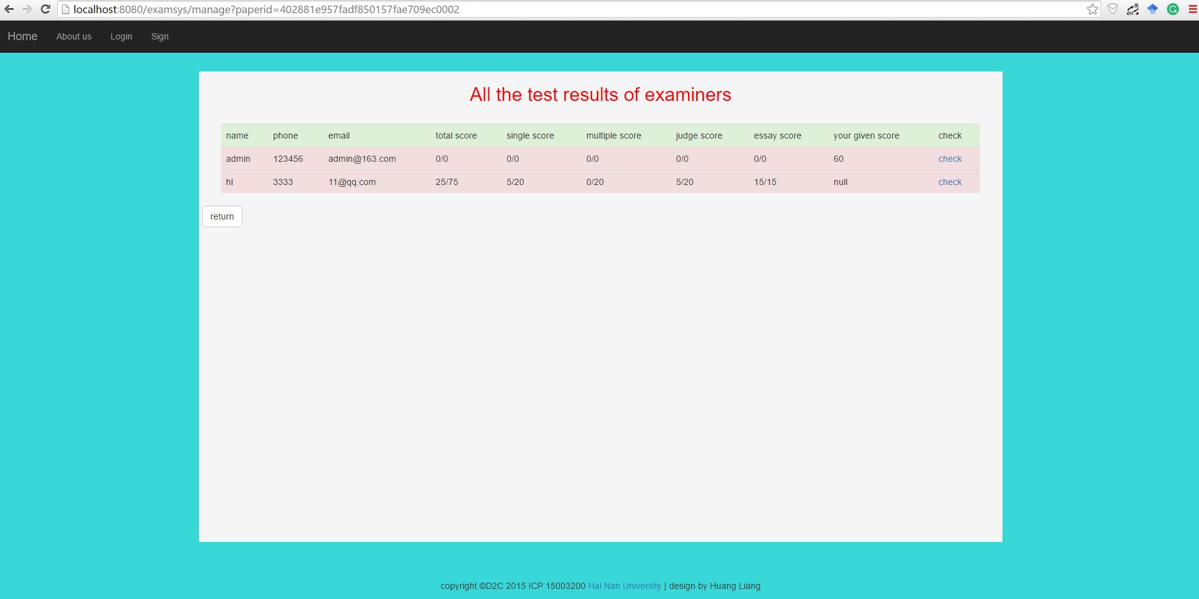Select the admin@163.com email cell
The width and height of the screenshot is (1199, 599).
tap(362, 159)
